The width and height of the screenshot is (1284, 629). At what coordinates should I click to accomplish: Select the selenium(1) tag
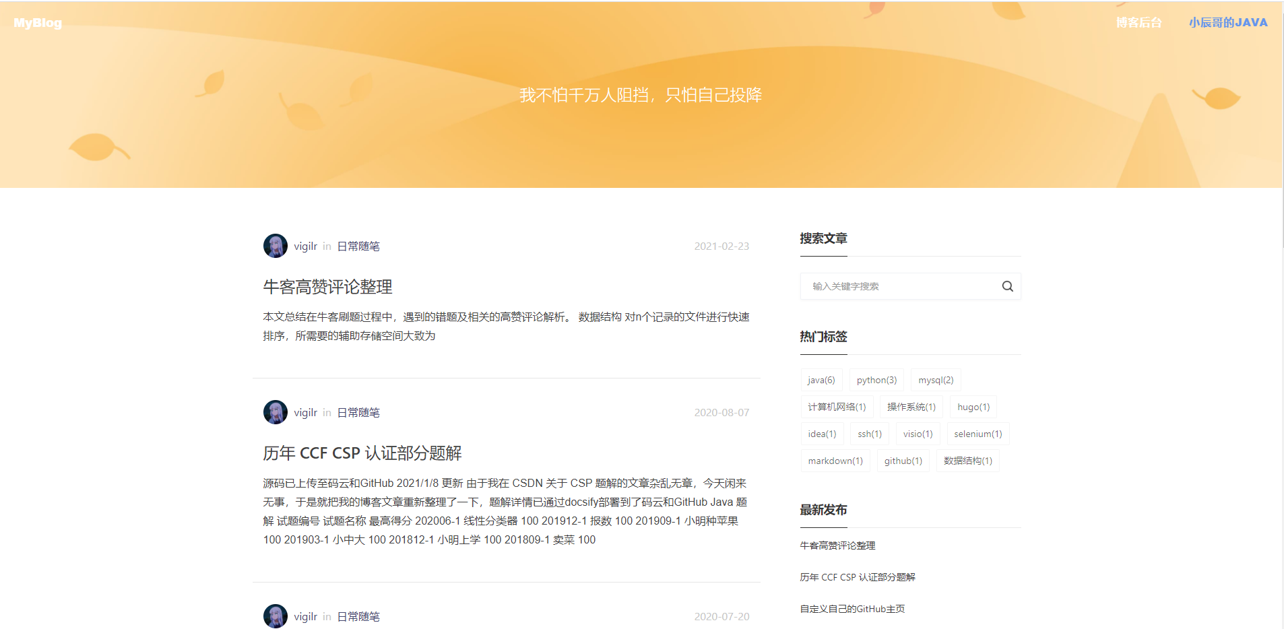[978, 434]
